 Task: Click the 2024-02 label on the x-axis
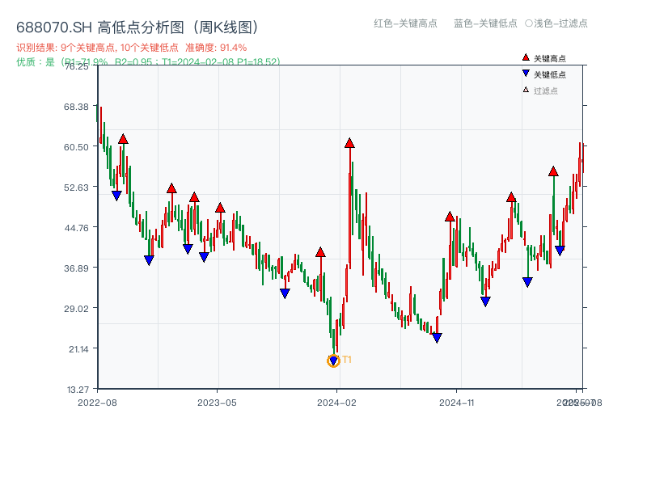coord(338,402)
